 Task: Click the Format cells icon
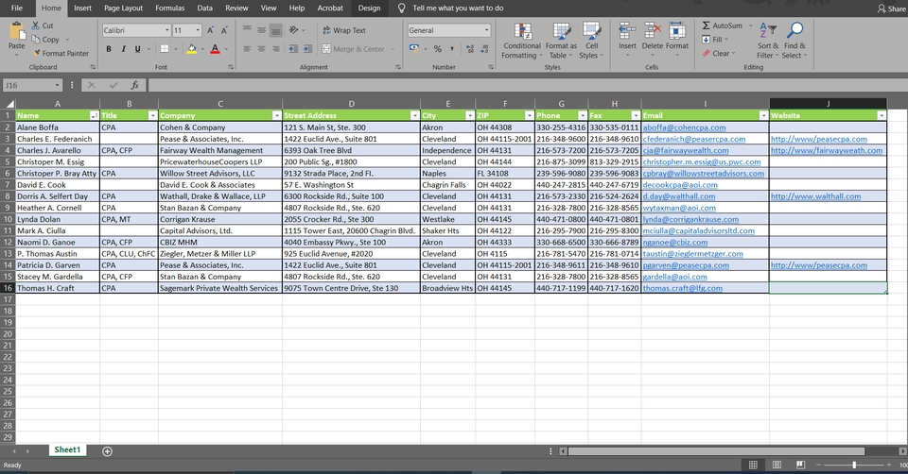(677, 31)
